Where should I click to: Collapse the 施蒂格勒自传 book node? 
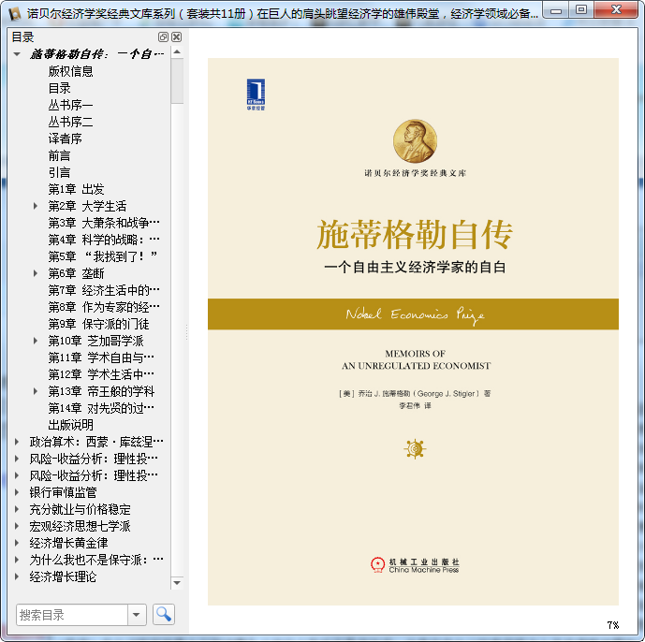[x=17, y=54]
